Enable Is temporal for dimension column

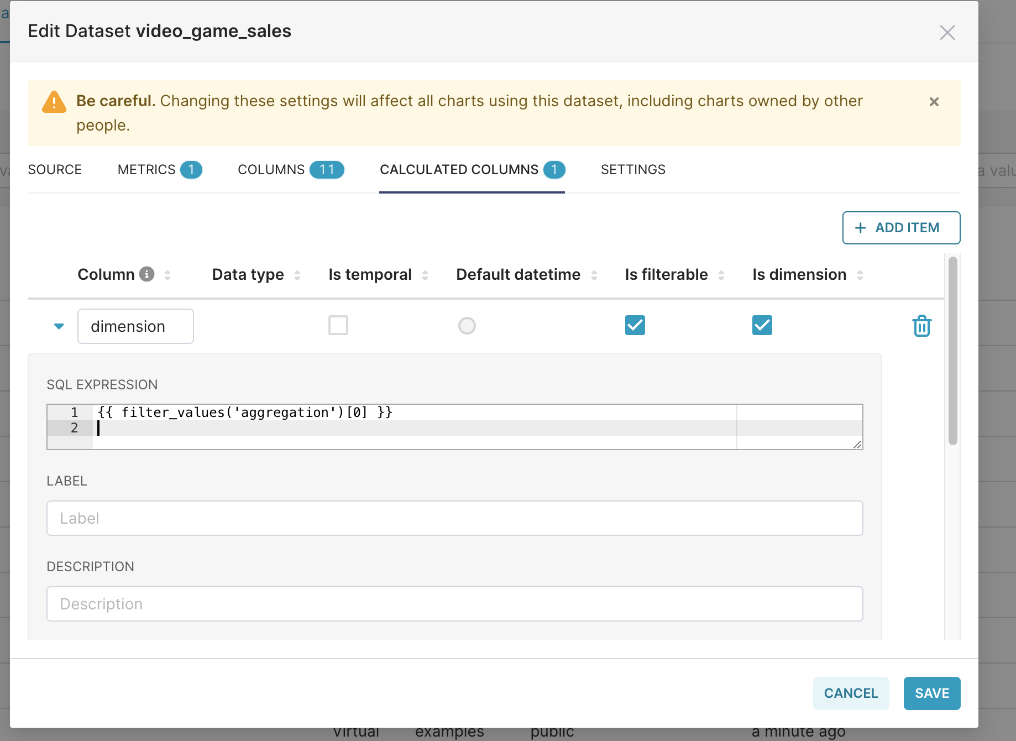tap(338, 325)
